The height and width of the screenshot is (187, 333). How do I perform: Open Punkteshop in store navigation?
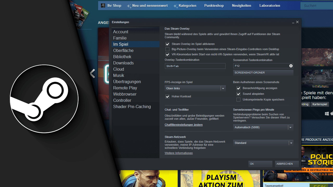click(x=214, y=5)
